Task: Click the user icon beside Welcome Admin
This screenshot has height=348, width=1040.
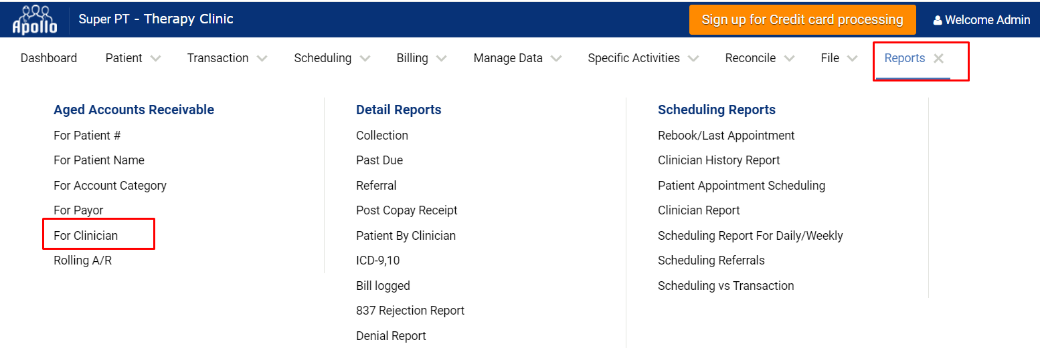Action: click(x=938, y=21)
